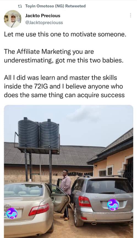This screenshot has height=238, width=137.
Task: Tap the gold Toyota sedan in photo
Action: pos(29,209)
